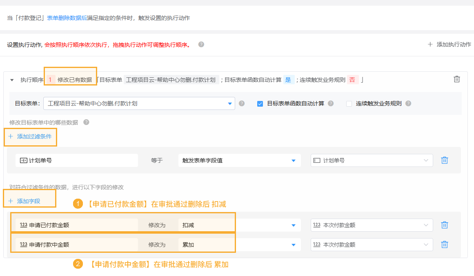
Task: Click help icon after 连续触发业务规则
Action: 408,103
